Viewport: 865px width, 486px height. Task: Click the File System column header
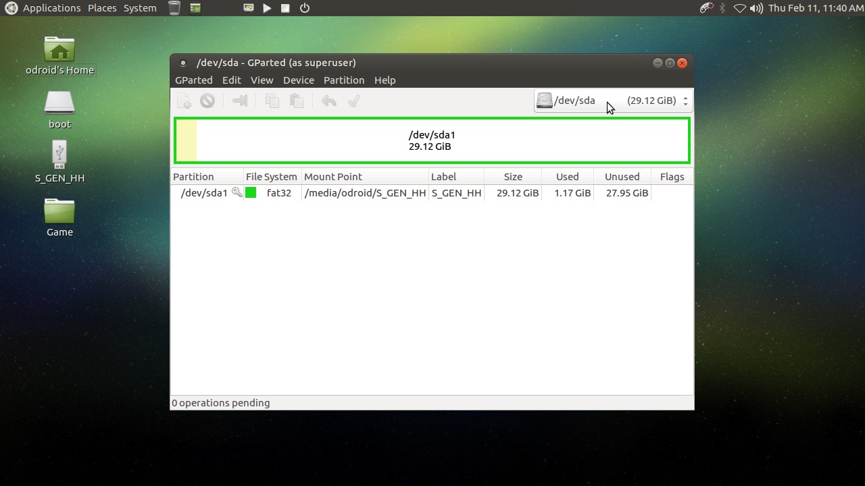pyautogui.click(x=271, y=177)
